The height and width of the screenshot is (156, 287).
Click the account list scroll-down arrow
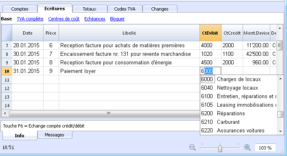(280, 131)
